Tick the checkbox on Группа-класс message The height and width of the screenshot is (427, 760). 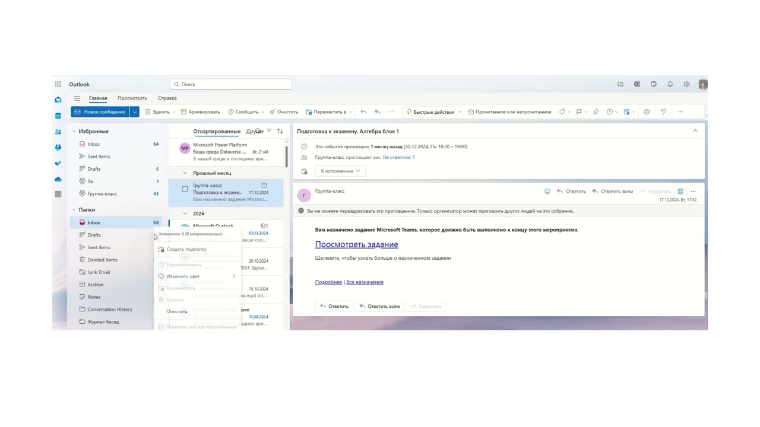(185, 189)
